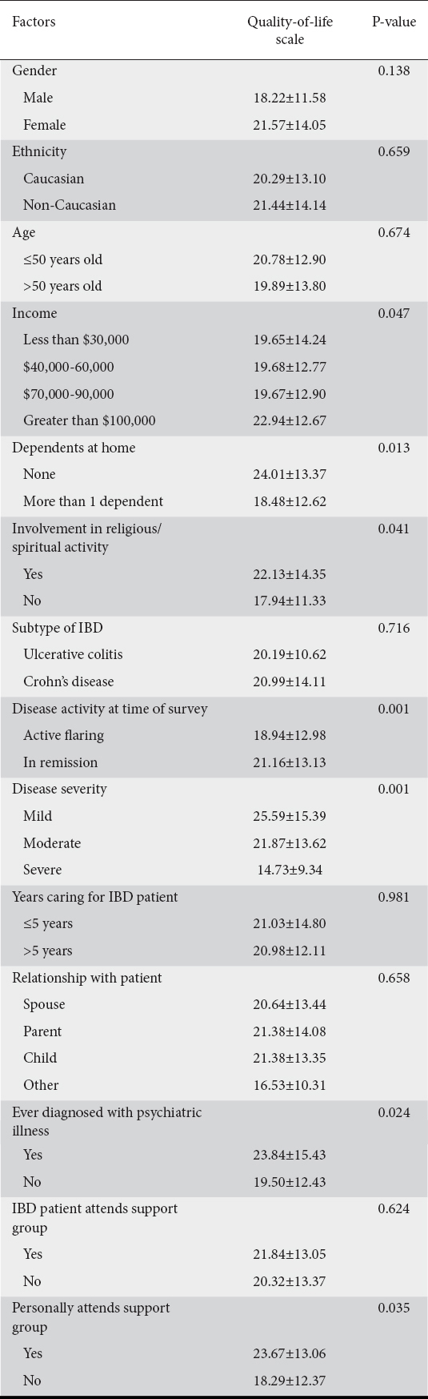The height and width of the screenshot is (1399, 428).
Task: Select the Quality-of-life scale column header
Action: pos(290,30)
